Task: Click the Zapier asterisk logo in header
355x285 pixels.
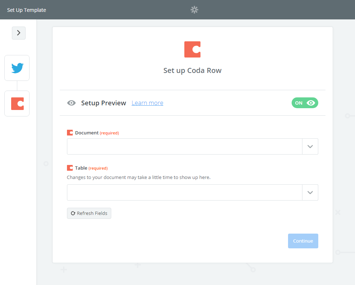Action: (x=194, y=10)
